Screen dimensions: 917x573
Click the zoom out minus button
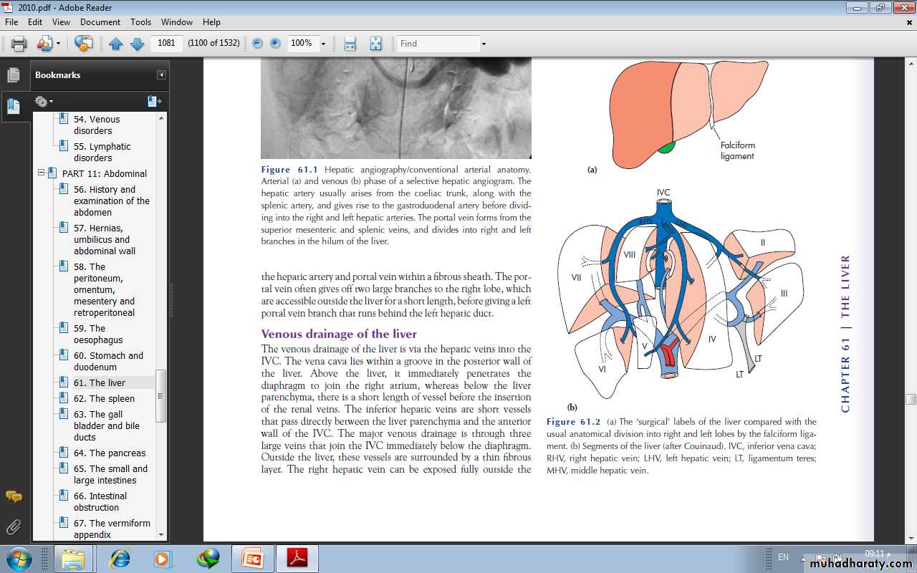click(x=257, y=44)
